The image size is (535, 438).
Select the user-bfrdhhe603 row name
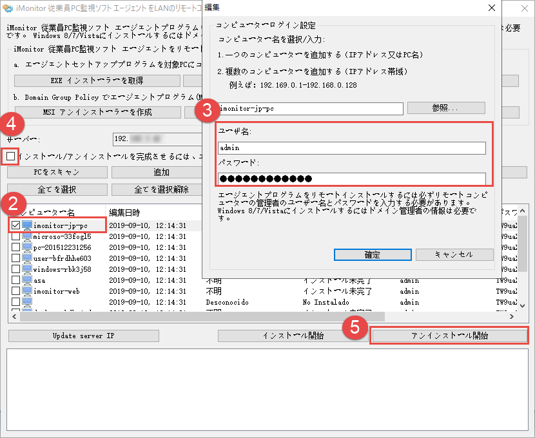(x=63, y=258)
